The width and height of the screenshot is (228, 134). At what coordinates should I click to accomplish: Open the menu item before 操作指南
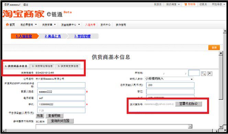pyautogui.click(x=105, y=25)
